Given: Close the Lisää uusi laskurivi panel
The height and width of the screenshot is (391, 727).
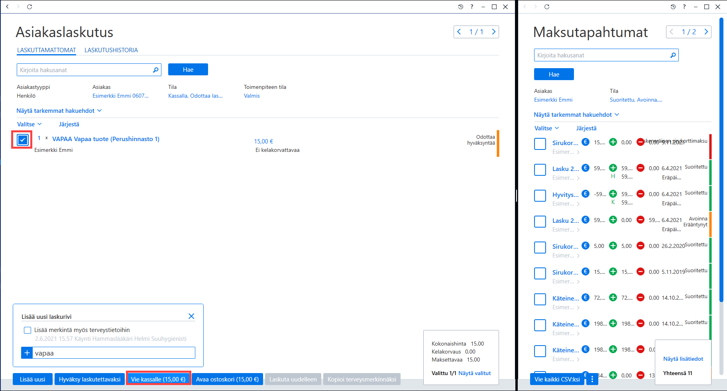Looking at the screenshot, I should point(191,316).
